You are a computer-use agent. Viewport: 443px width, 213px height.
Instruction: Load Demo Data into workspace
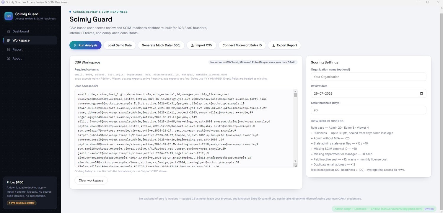coord(120,45)
